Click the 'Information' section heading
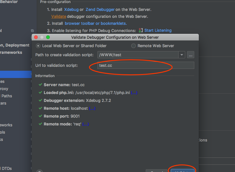Screen dimensions: 235x172 point(45,76)
